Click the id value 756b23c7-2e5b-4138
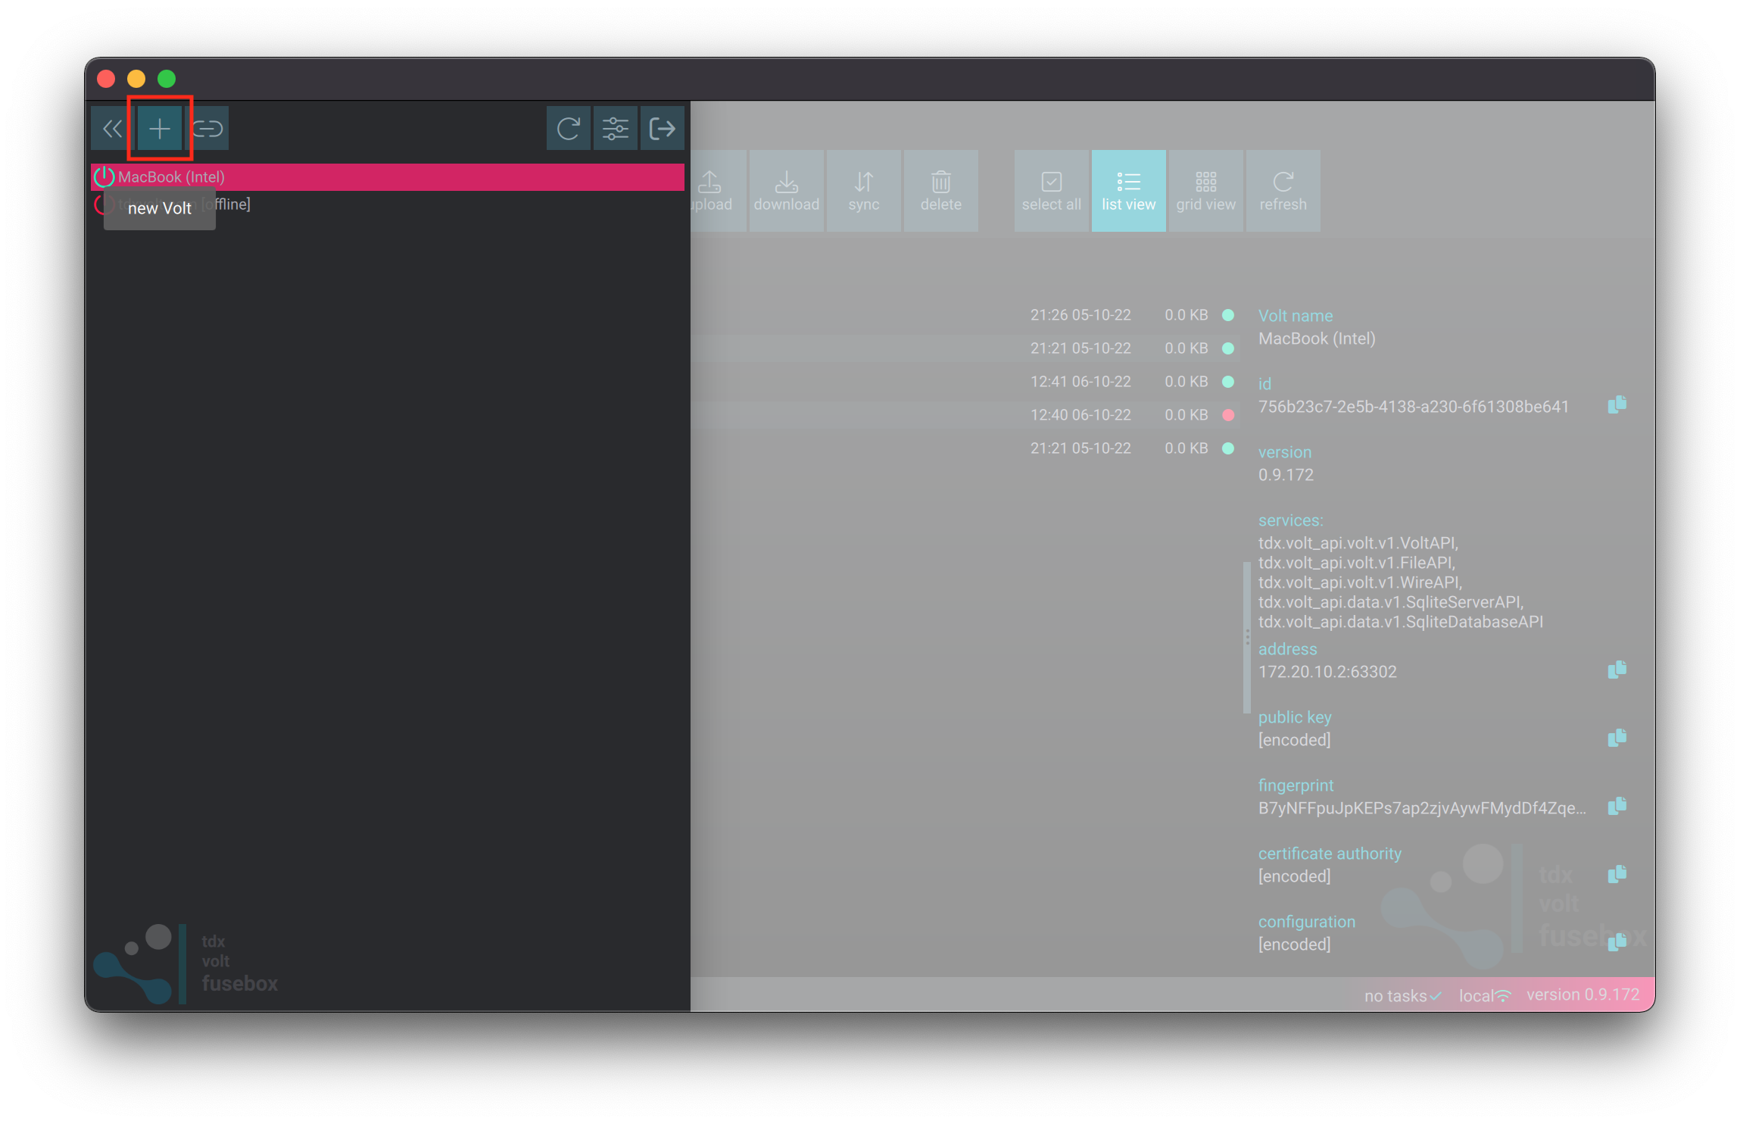The height and width of the screenshot is (1124, 1740). coord(1413,407)
